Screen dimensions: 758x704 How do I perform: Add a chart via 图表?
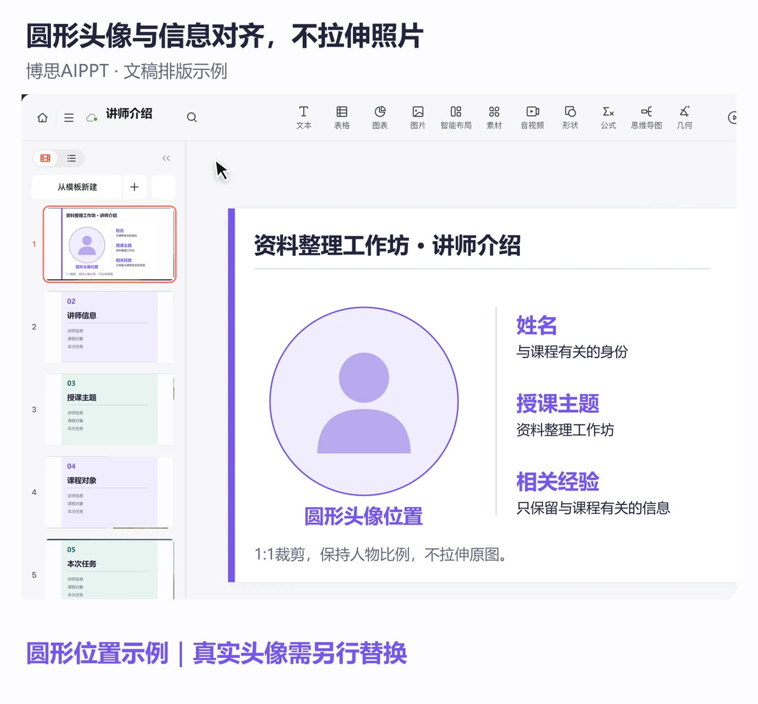point(380,117)
